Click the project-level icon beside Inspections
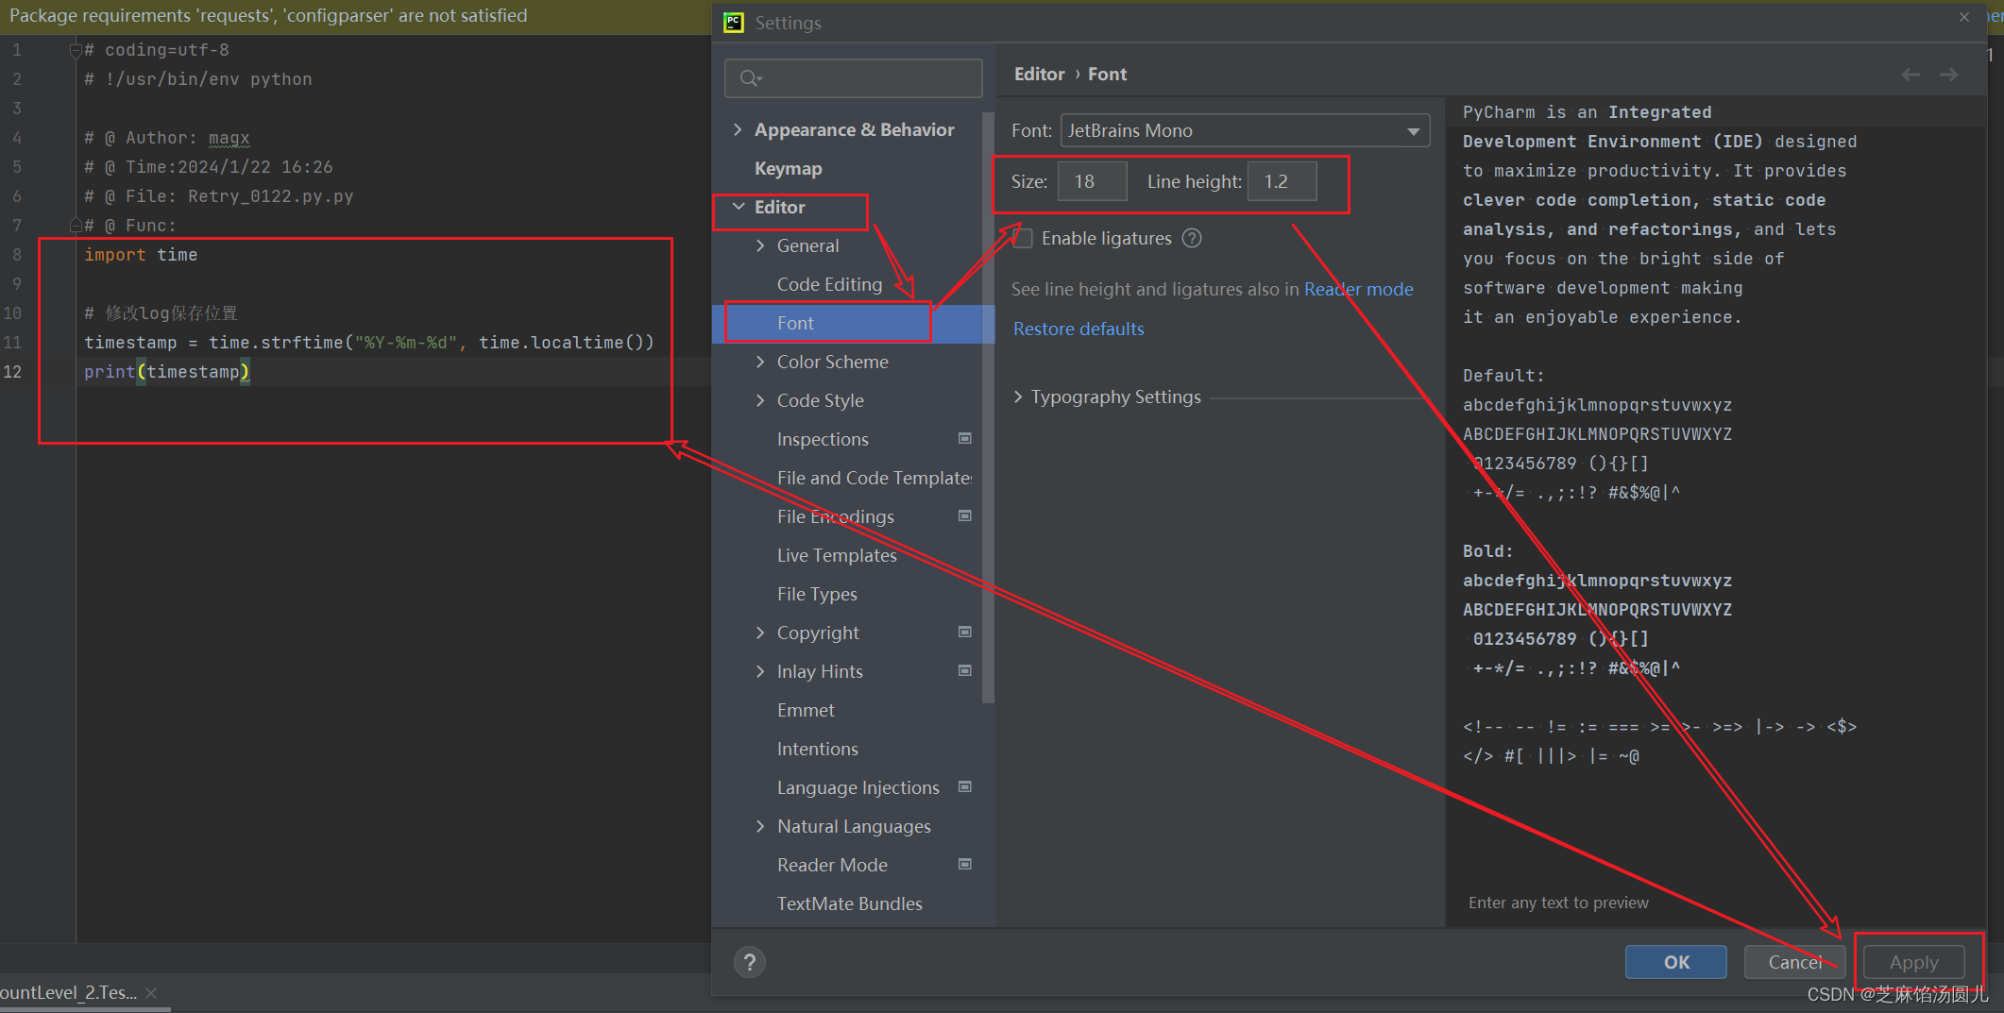2004x1013 pixels. pos(965,438)
